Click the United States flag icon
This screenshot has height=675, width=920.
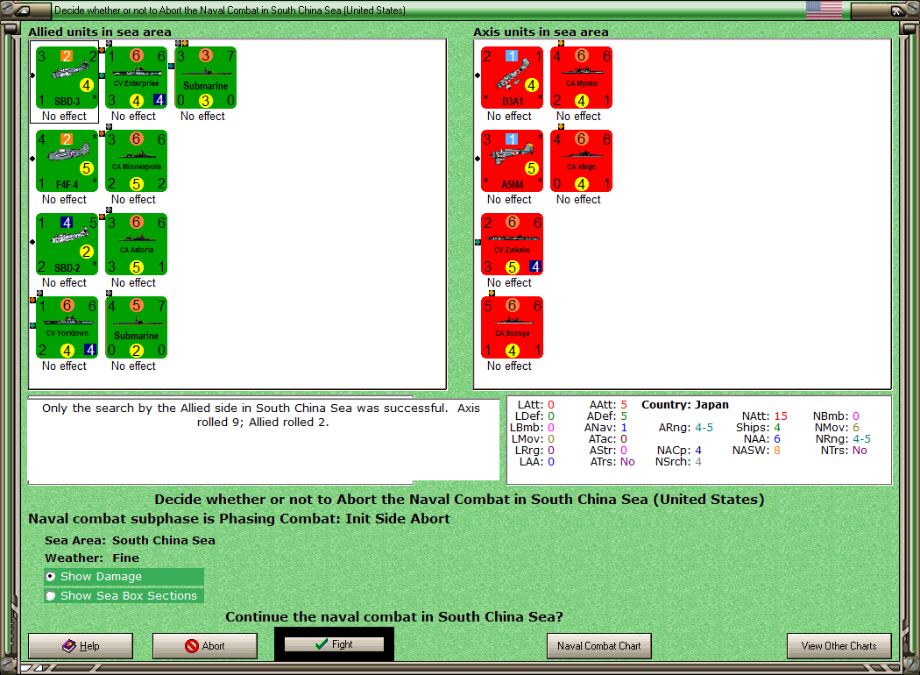click(x=824, y=10)
